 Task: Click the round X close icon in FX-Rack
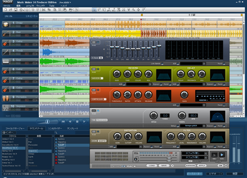(226, 166)
